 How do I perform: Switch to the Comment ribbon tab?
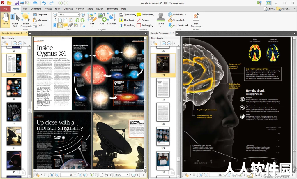tap(36, 9)
